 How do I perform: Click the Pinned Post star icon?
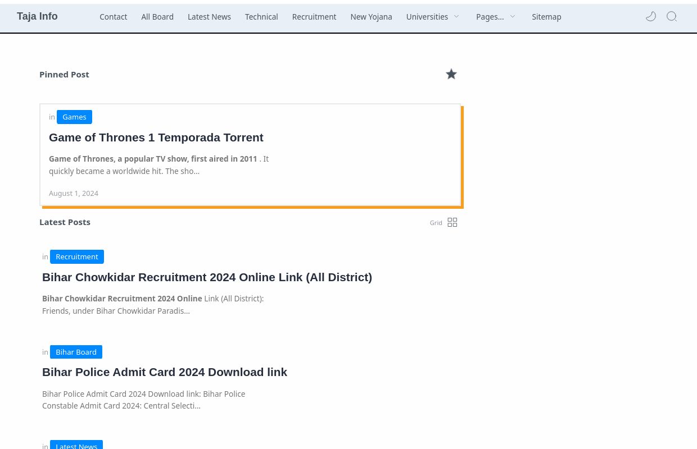451,74
